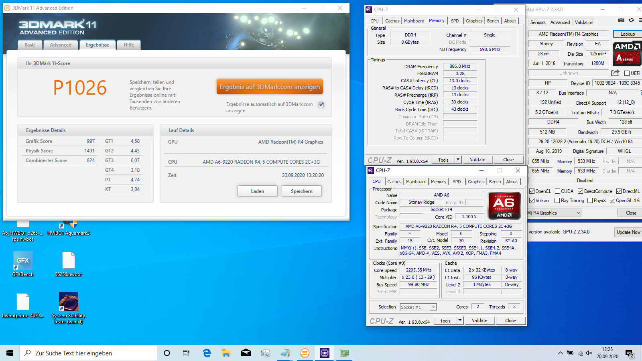Click BIOS export share icon in GPU-Z
This screenshot has width=642, height=361.
(615, 73)
